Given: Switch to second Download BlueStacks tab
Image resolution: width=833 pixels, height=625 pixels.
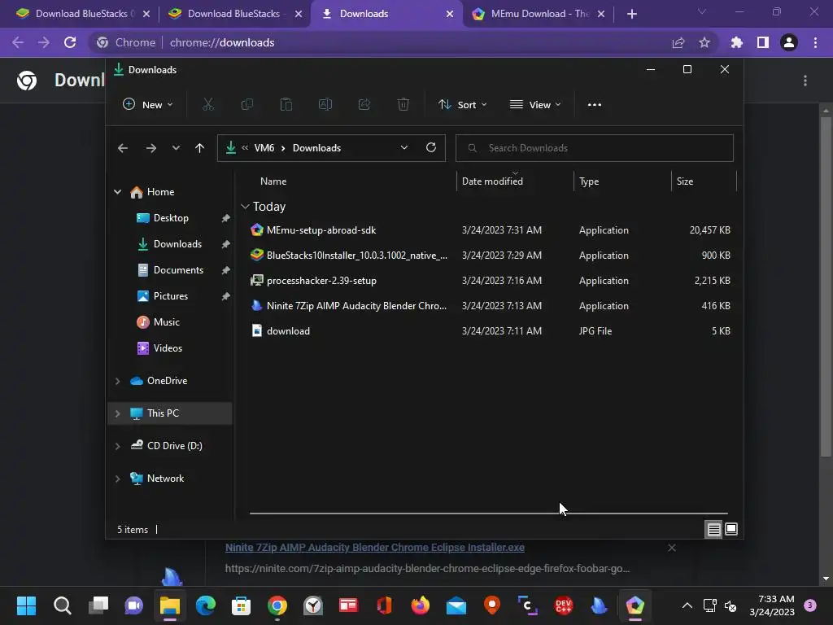Looking at the screenshot, I should (x=234, y=14).
